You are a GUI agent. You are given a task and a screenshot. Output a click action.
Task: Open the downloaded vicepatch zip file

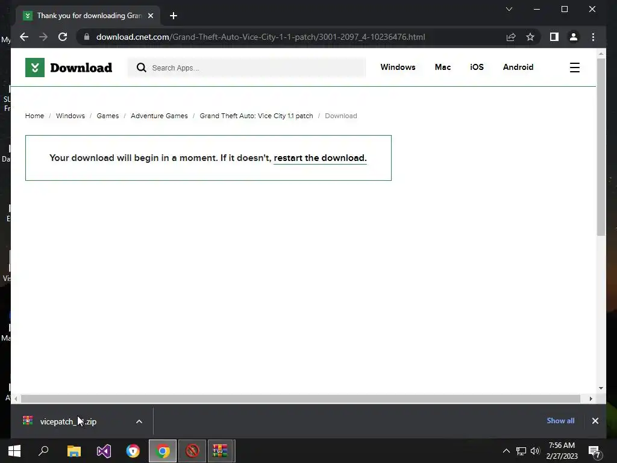[68, 421]
